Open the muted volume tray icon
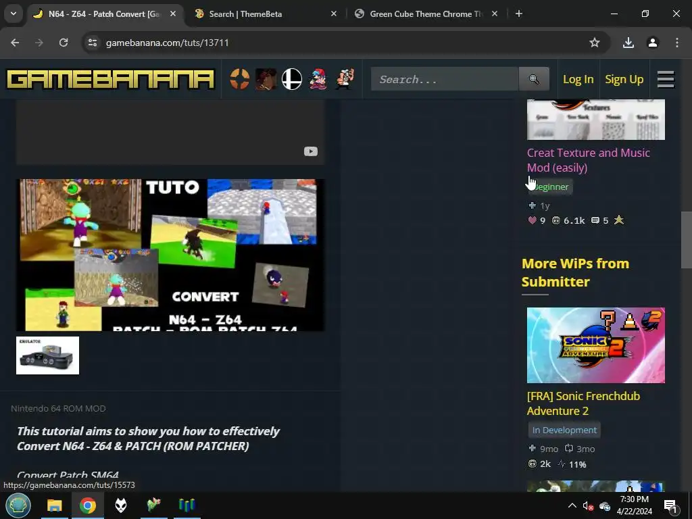 click(588, 505)
